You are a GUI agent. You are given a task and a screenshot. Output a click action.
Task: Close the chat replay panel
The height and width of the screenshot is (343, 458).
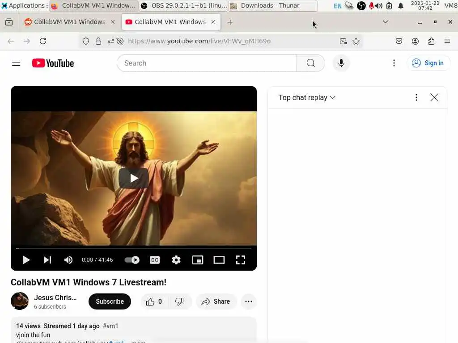point(434,97)
